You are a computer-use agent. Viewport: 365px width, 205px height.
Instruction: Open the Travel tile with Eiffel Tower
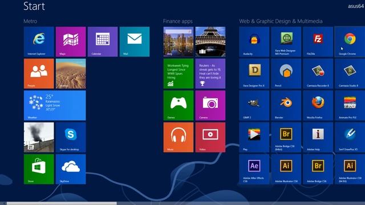tap(210, 42)
